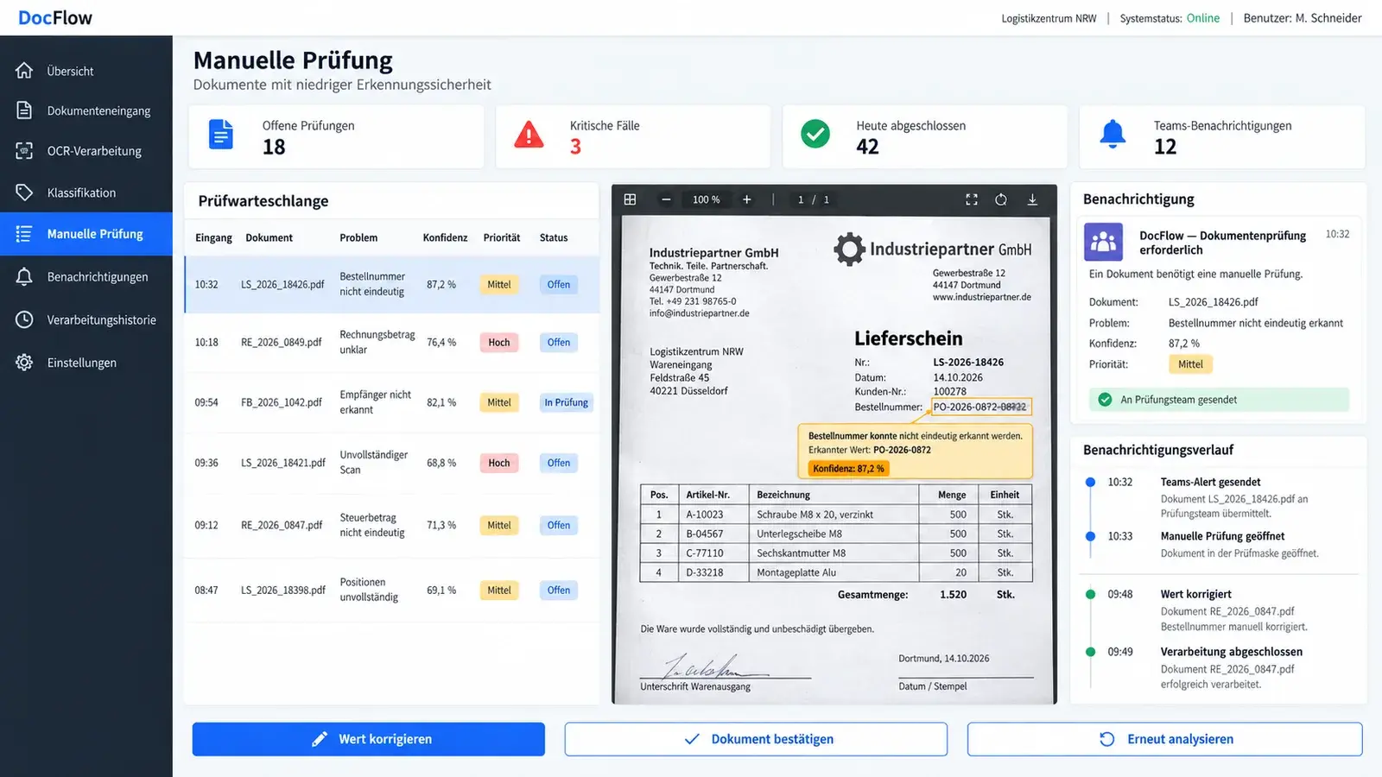Select queue row RE_2026_0849.pdf
This screenshot has height=777, width=1382.
coord(392,343)
